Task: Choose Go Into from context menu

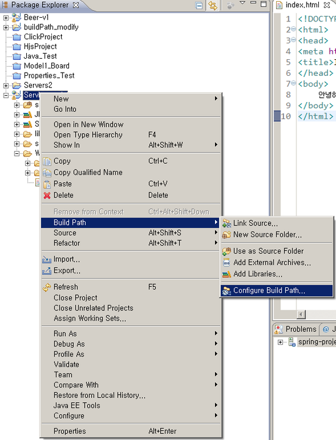Action: click(130, 109)
